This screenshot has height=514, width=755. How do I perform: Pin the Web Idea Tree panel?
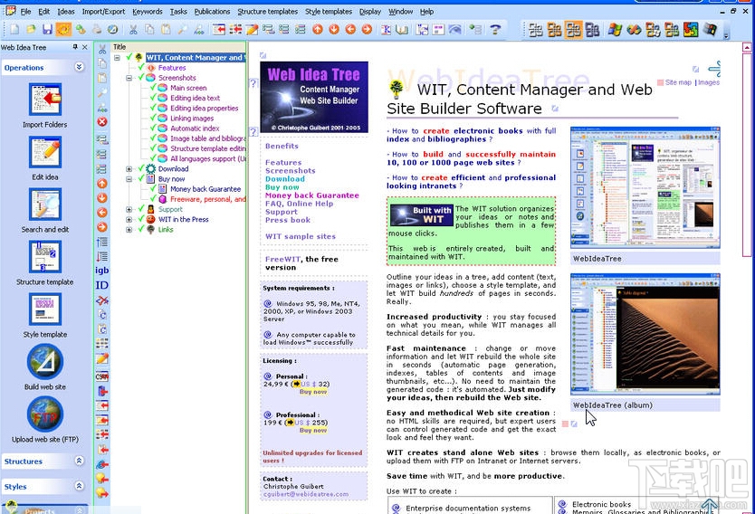[x=75, y=47]
